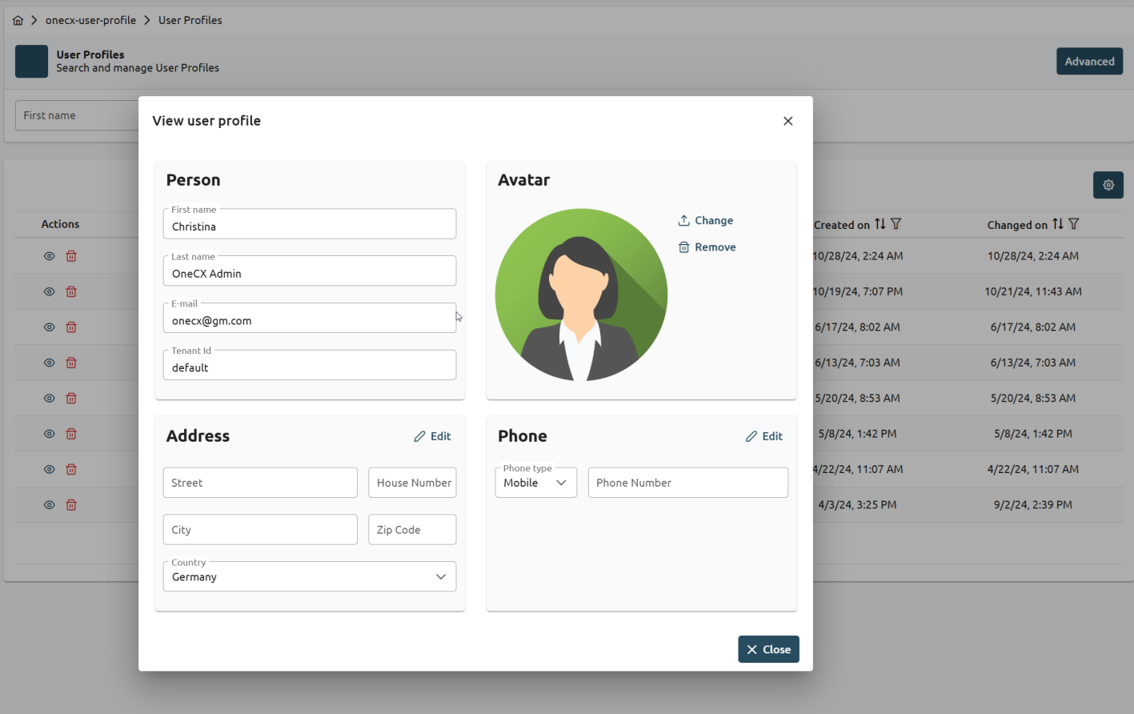Click the Street input field

(260, 483)
